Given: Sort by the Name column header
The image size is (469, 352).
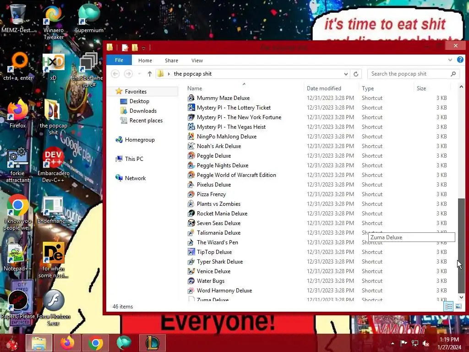Looking at the screenshot, I should (244, 88).
